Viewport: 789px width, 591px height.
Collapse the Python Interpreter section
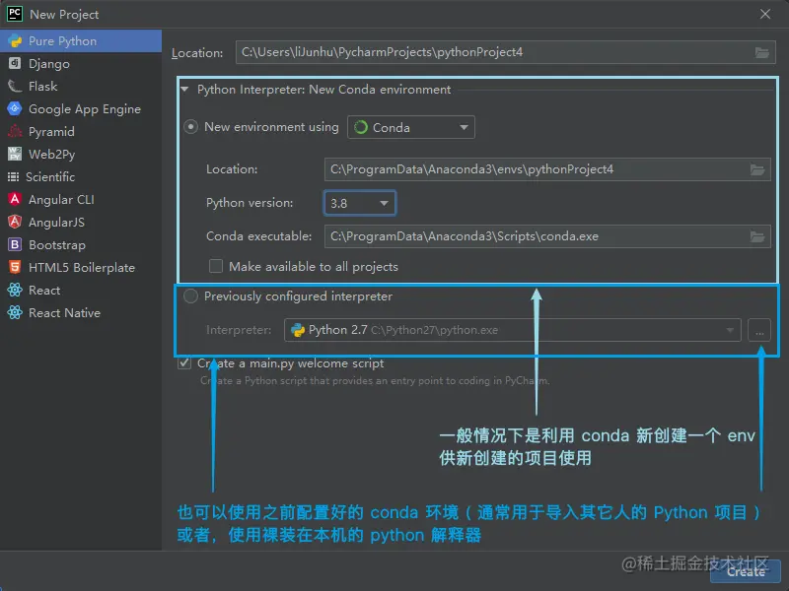(x=185, y=89)
